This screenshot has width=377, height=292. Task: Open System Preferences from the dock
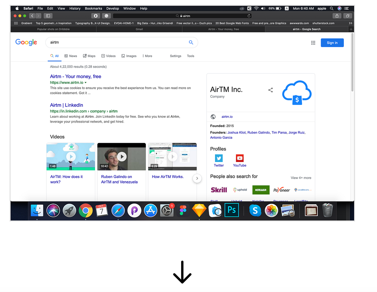tap(167, 211)
